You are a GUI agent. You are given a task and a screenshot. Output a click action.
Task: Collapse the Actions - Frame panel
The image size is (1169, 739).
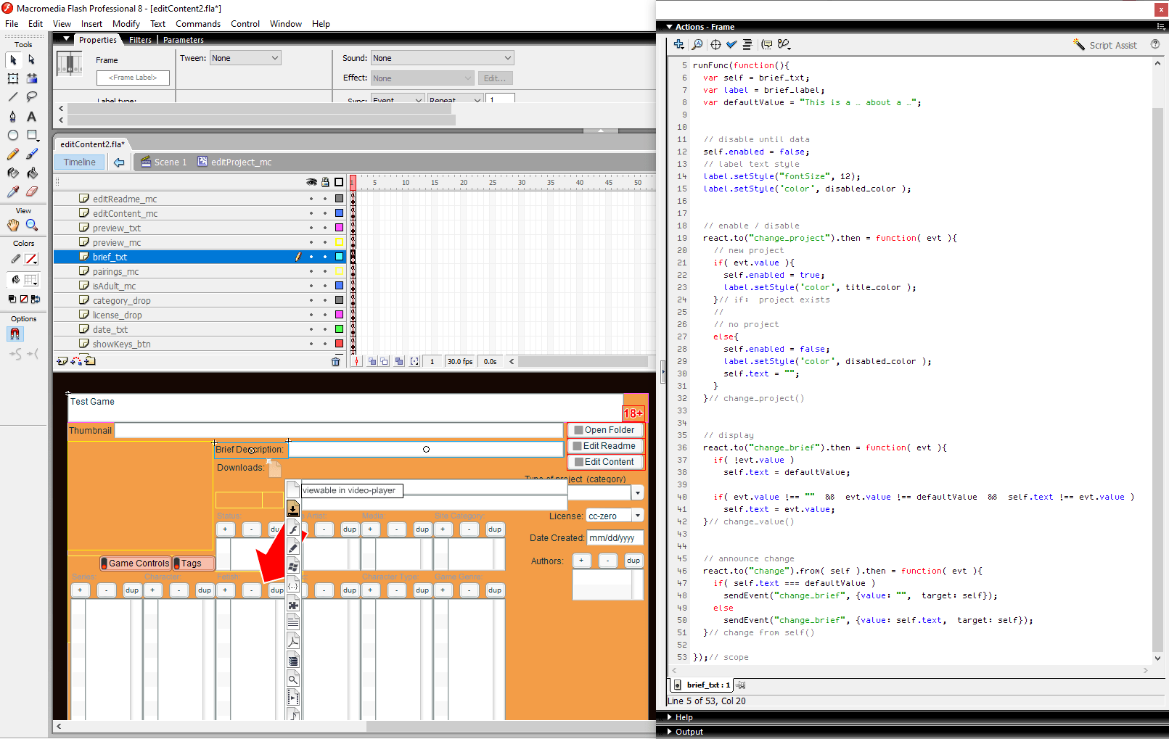pyautogui.click(x=669, y=27)
